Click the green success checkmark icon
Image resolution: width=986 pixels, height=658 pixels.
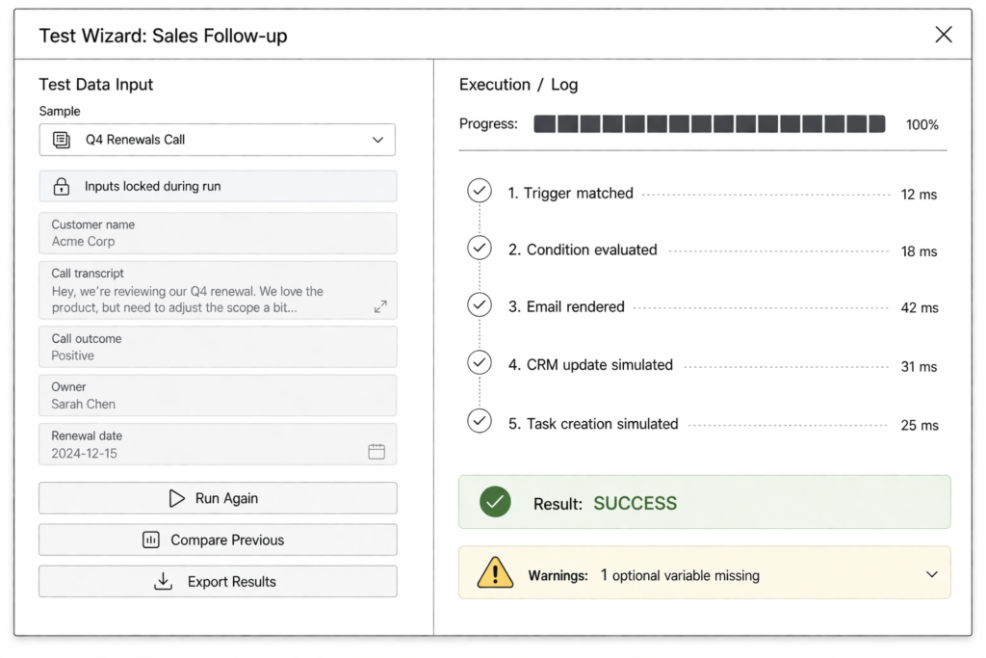495,502
